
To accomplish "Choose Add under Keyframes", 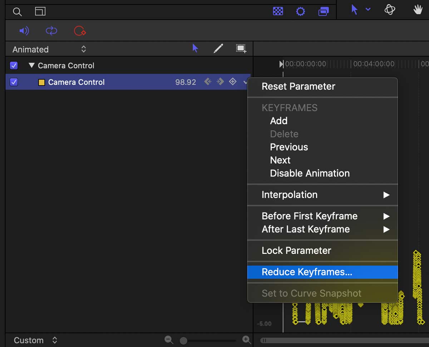I will coord(322,121).
